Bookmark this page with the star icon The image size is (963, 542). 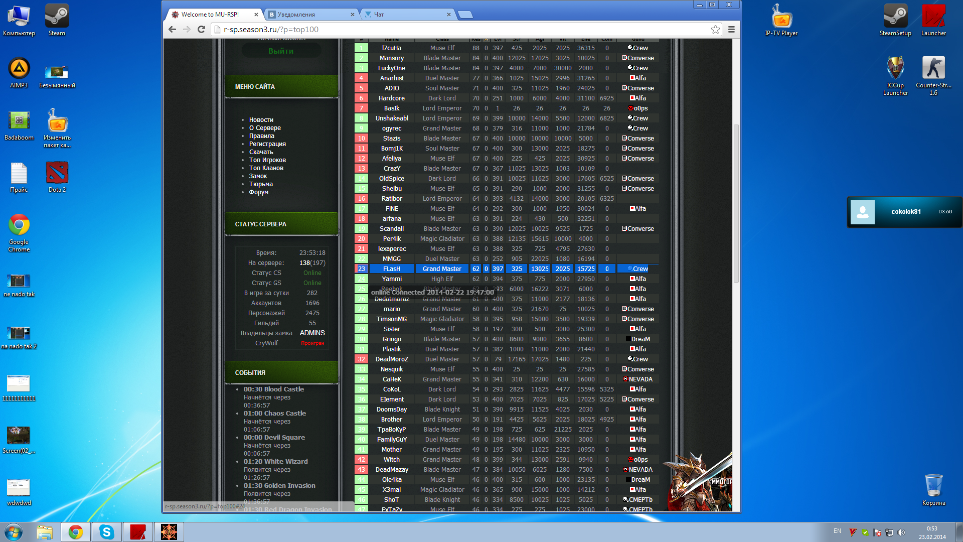[x=715, y=30]
